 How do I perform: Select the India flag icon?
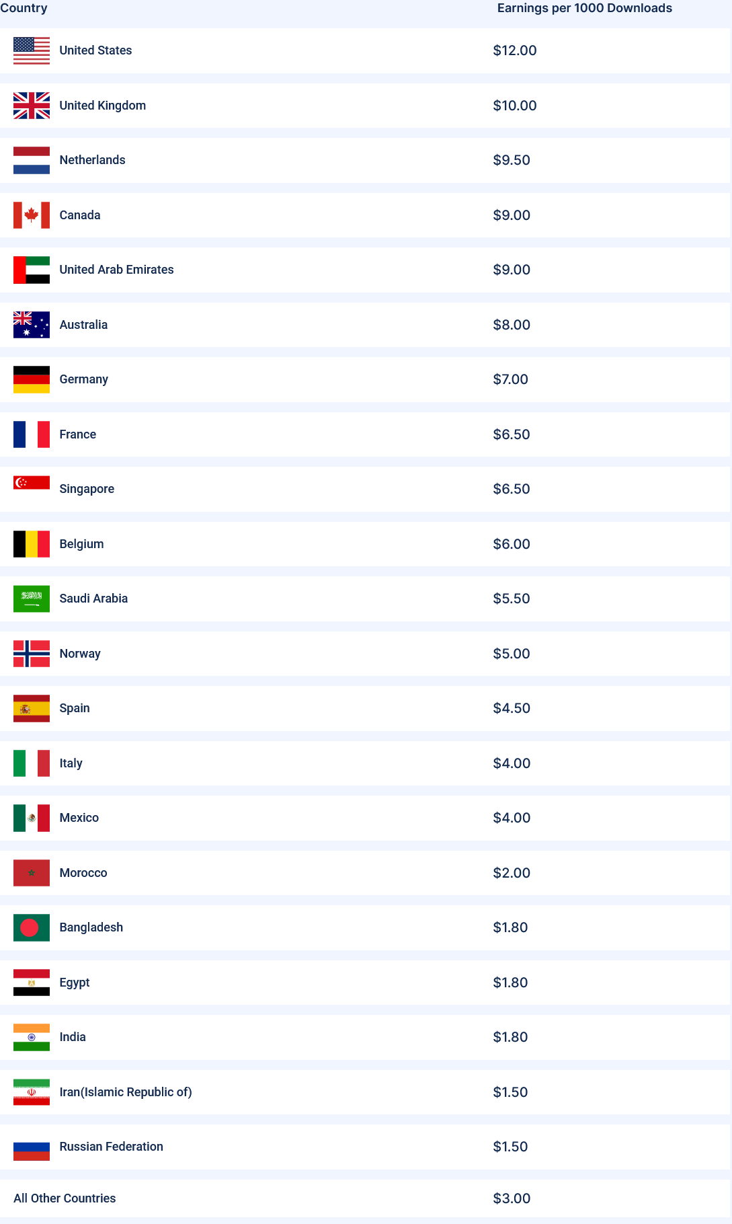click(32, 1038)
